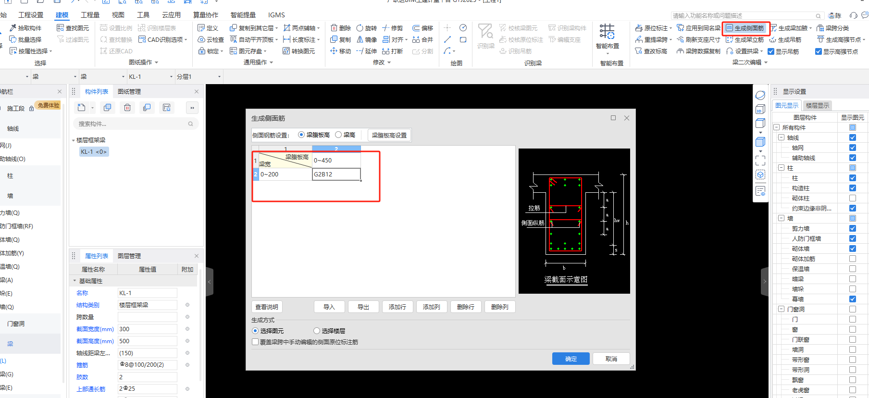Click the draw line tool in 绘图
Screen dimensions: 869x398
447,39
